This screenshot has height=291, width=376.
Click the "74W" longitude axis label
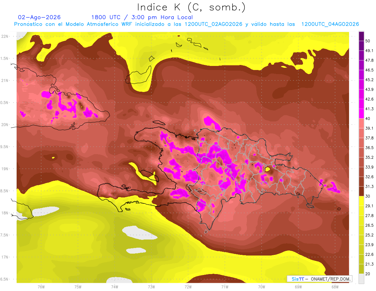115,286
